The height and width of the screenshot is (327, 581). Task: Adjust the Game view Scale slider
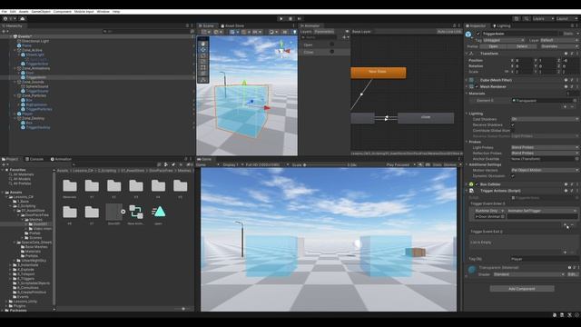(324, 165)
